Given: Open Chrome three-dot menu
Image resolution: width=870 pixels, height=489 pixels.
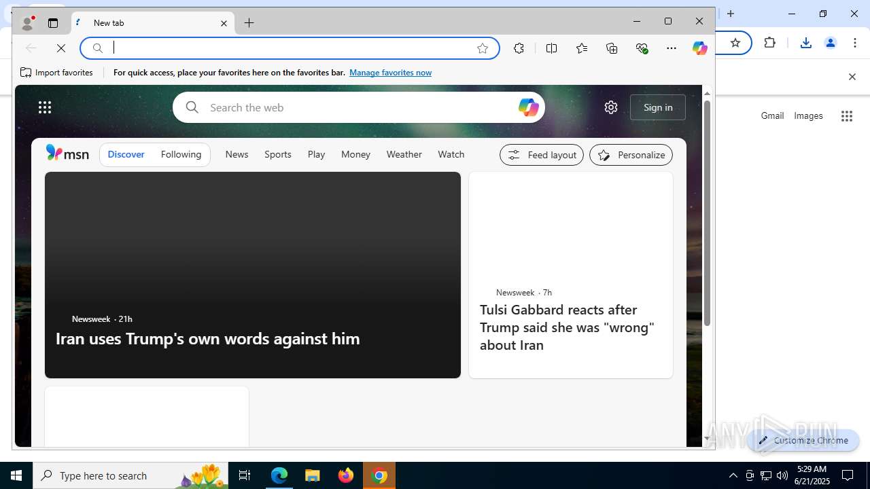Looking at the screenshot, I should [855, 43].
